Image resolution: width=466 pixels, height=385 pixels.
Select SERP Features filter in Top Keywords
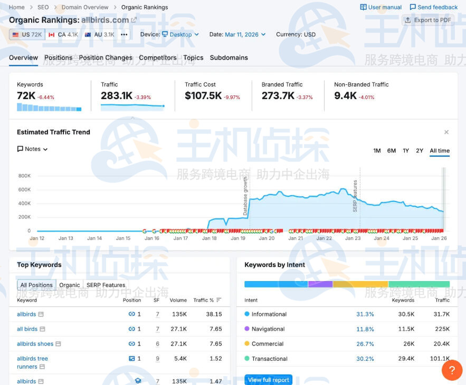coord(106,285)
